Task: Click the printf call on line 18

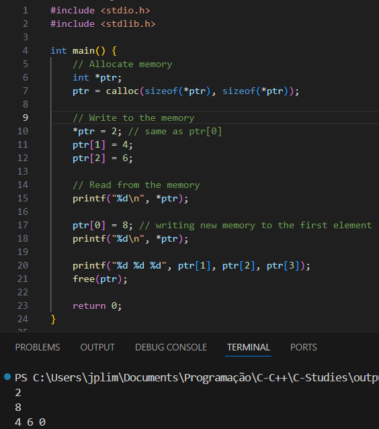Action: (x=130, y=238)
